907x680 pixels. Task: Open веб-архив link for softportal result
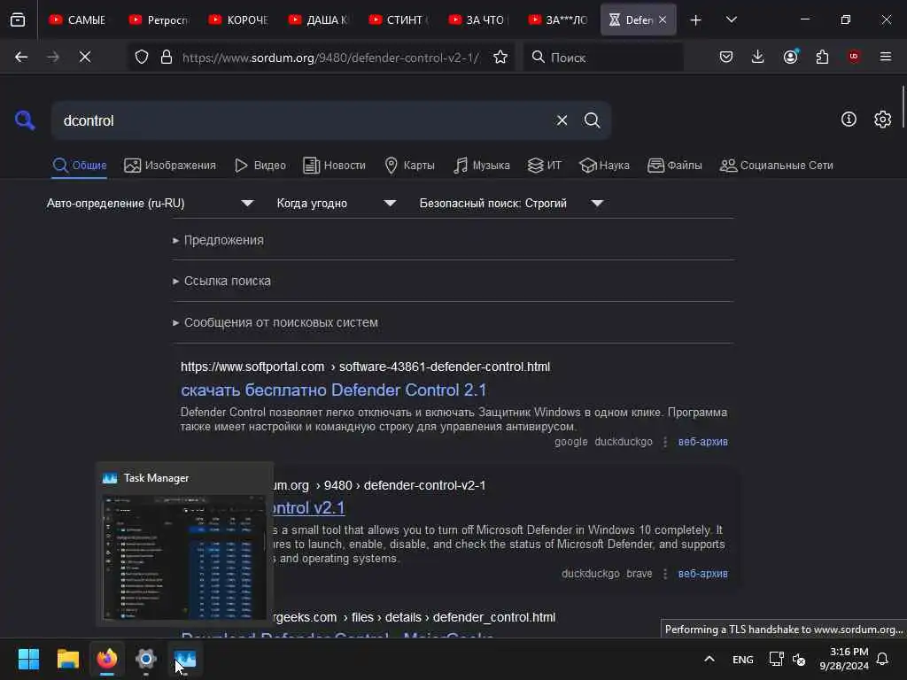[702, 442]
